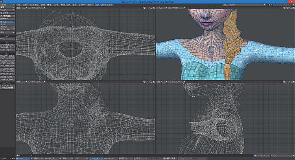Pan the top viewport with its move icon
This screenshot has height=160, width=295.
point(144,8)
